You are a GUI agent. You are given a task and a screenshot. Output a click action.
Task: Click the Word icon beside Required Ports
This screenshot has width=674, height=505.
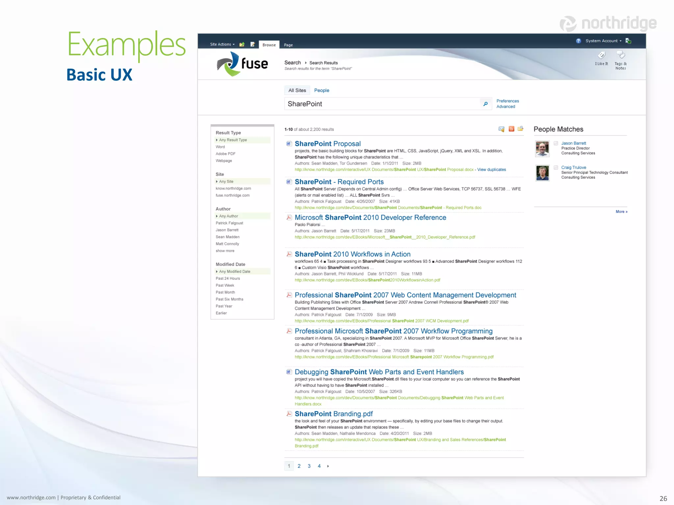pos(289,182)
